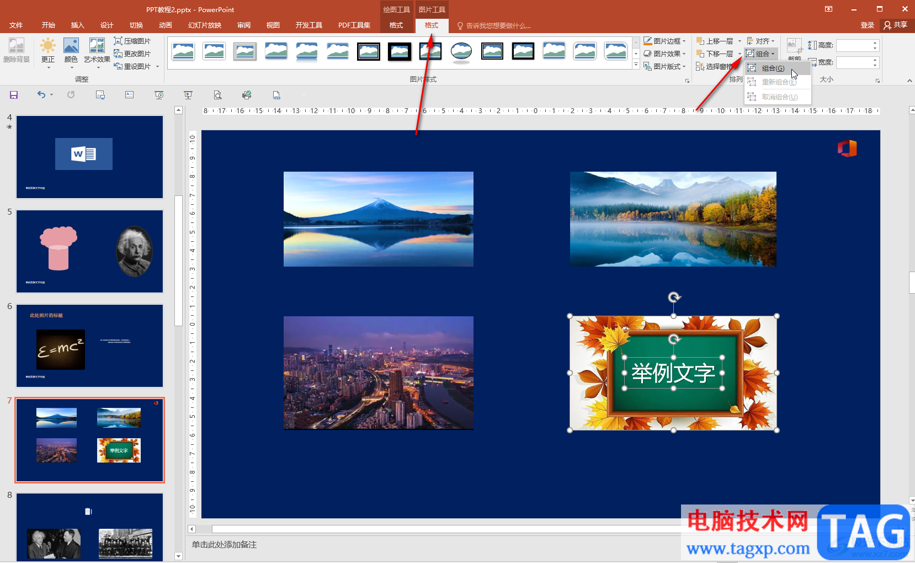Click the Height (高度) input field
This screenshot has height=563, width=915.
coord(853,45)
